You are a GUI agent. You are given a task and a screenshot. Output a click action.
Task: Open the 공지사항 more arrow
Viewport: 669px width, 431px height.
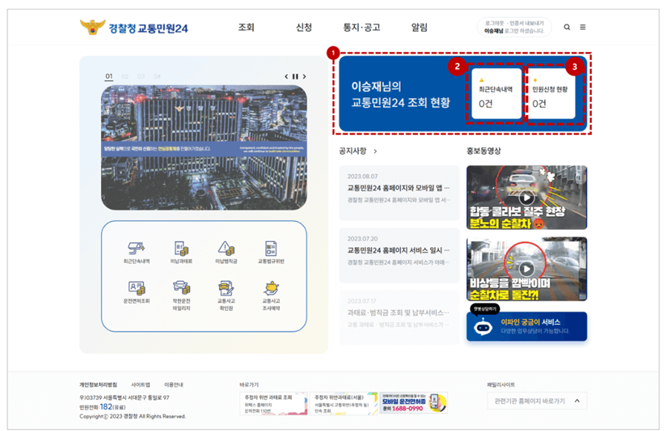tap(375, 151)
